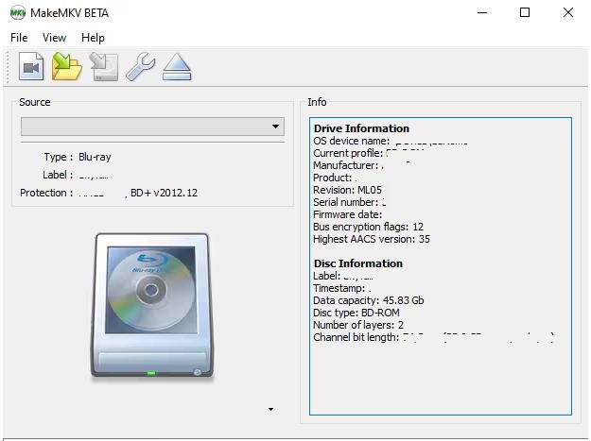Select the Revision: ML05 line
The image size is (591, 441).
[348, 190]
